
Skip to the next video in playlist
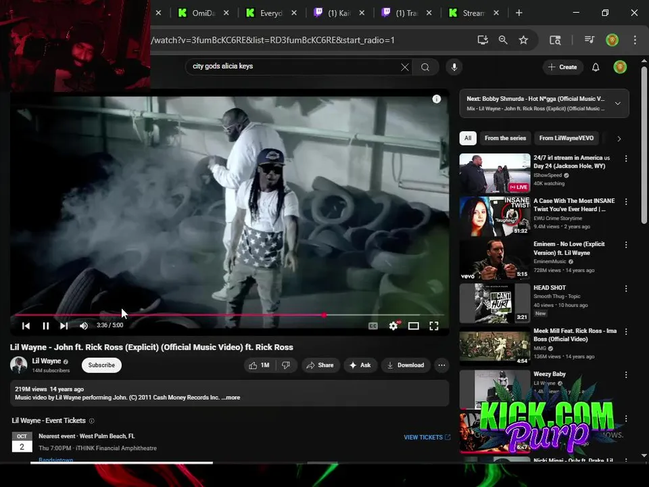coord(64,326)
